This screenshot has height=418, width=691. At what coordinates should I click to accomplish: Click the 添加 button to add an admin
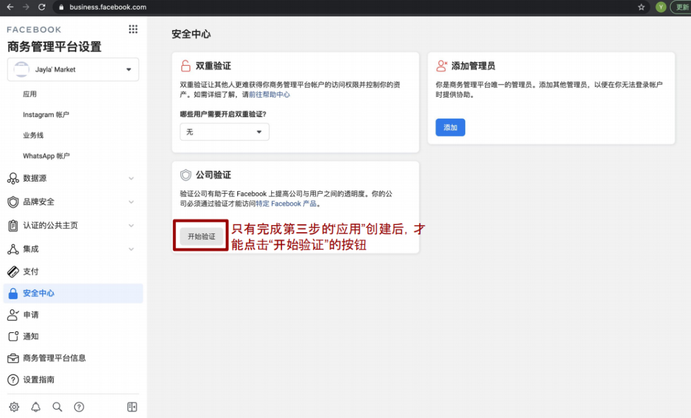coord(450,127)
